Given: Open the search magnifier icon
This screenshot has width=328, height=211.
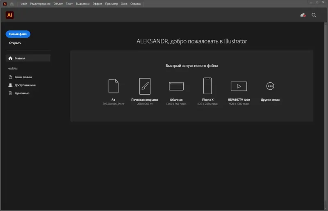Looking at the screenshot, I should [314, 15].
